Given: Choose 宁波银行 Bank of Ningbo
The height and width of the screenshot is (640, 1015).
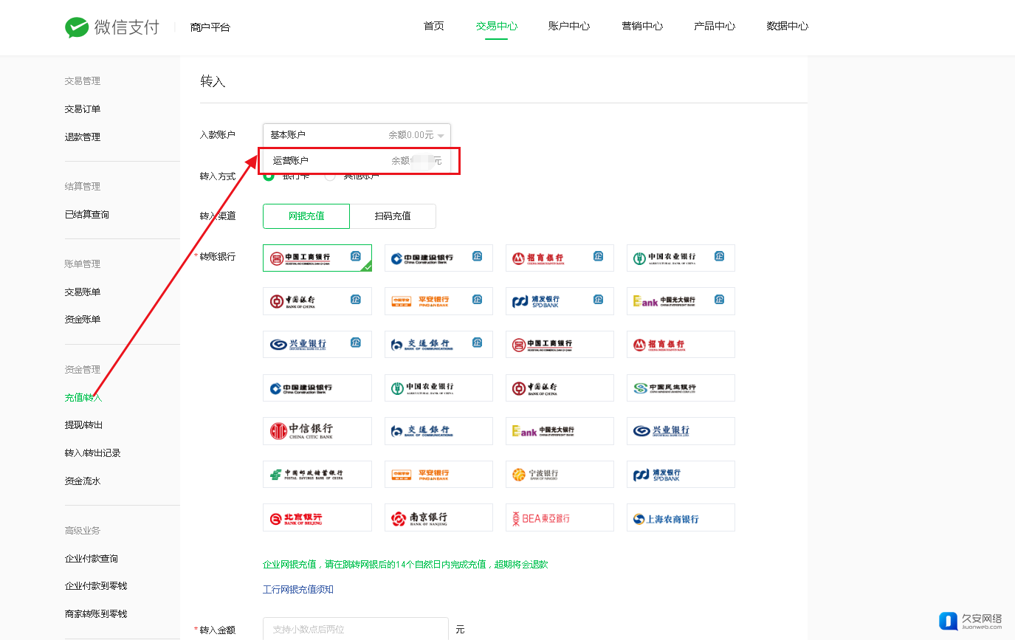Looking at the screenshot, I should tap(560, 474).
